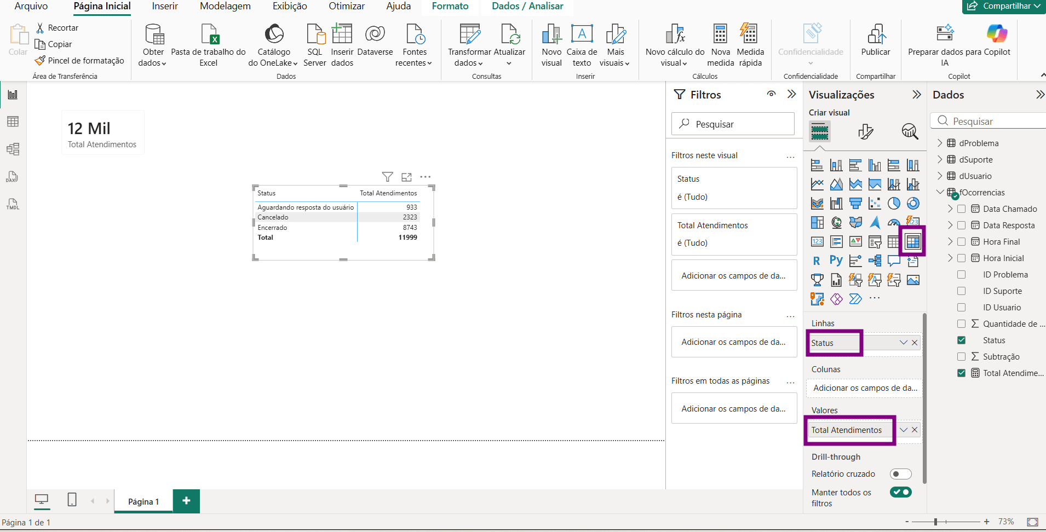
Task: Expand the dProblema table
Action: coord(940,143)
